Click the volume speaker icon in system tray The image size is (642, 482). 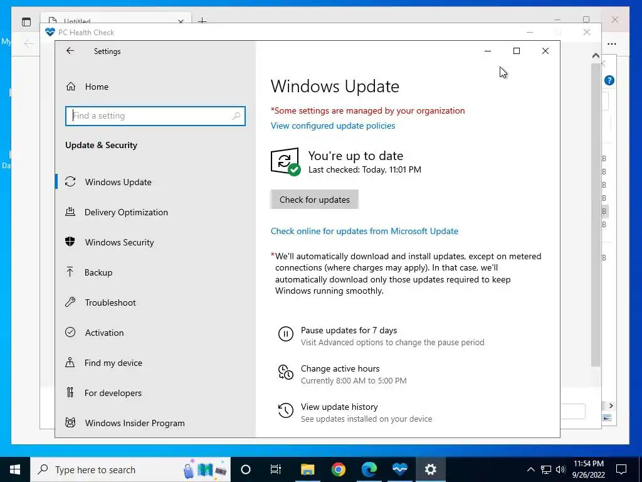560,469
